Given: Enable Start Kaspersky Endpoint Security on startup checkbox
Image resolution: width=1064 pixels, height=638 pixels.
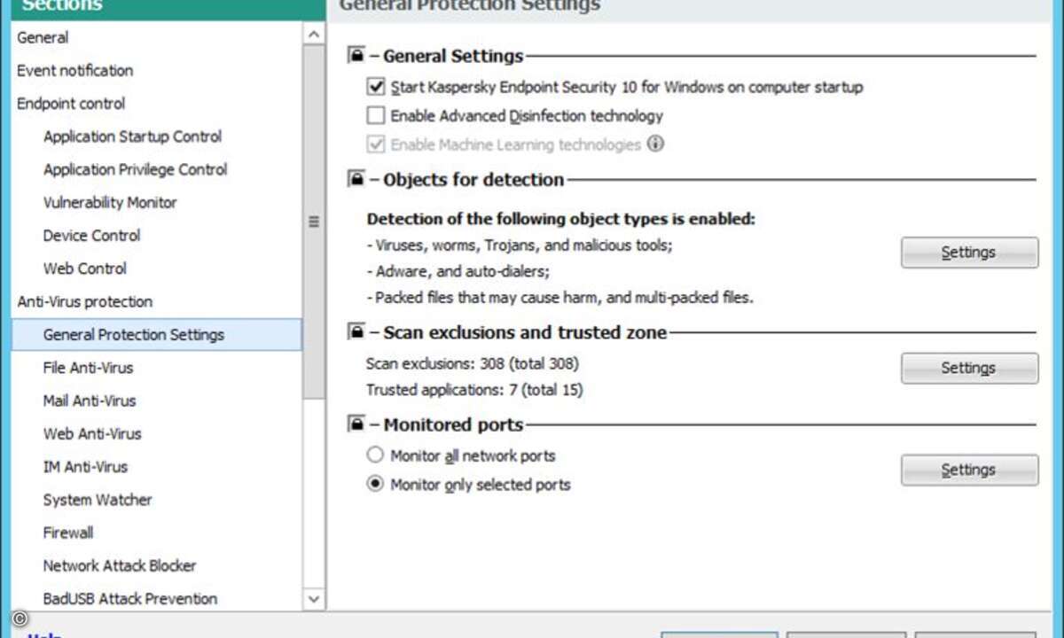Looking at the screenshot, I should (x=375, y=87).
